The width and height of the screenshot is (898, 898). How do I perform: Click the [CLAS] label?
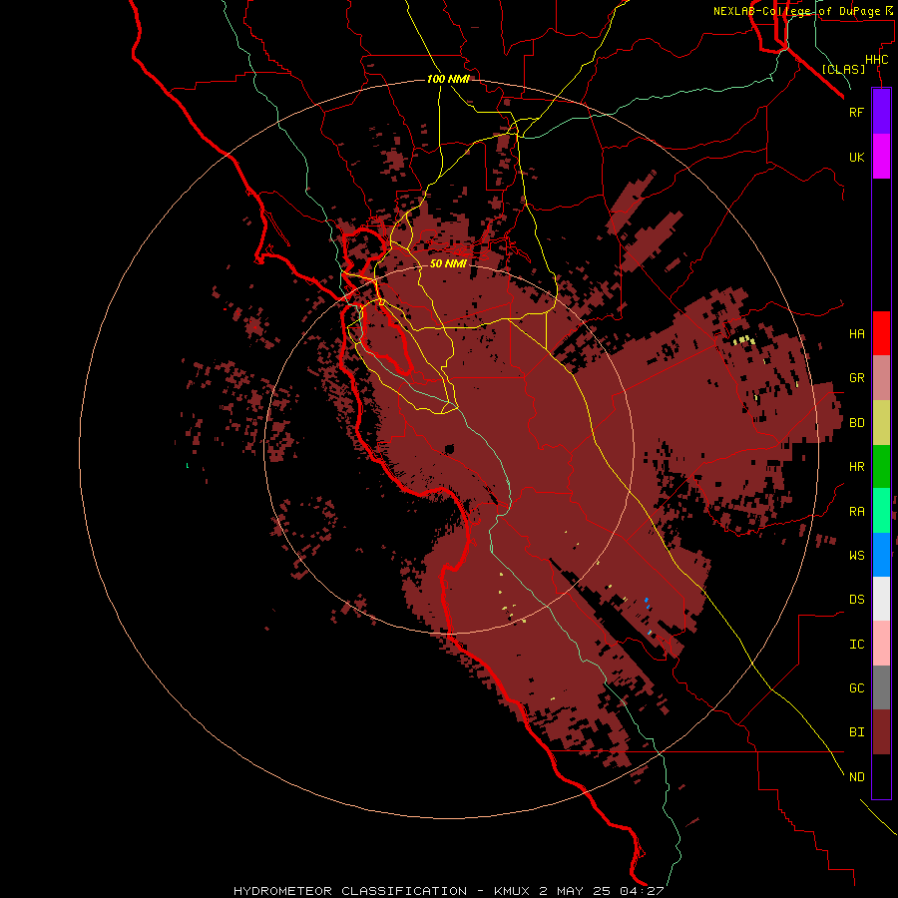(843, 69)
